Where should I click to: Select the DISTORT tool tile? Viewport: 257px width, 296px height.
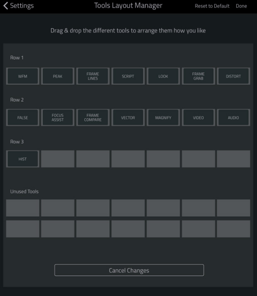click(233, 76)
